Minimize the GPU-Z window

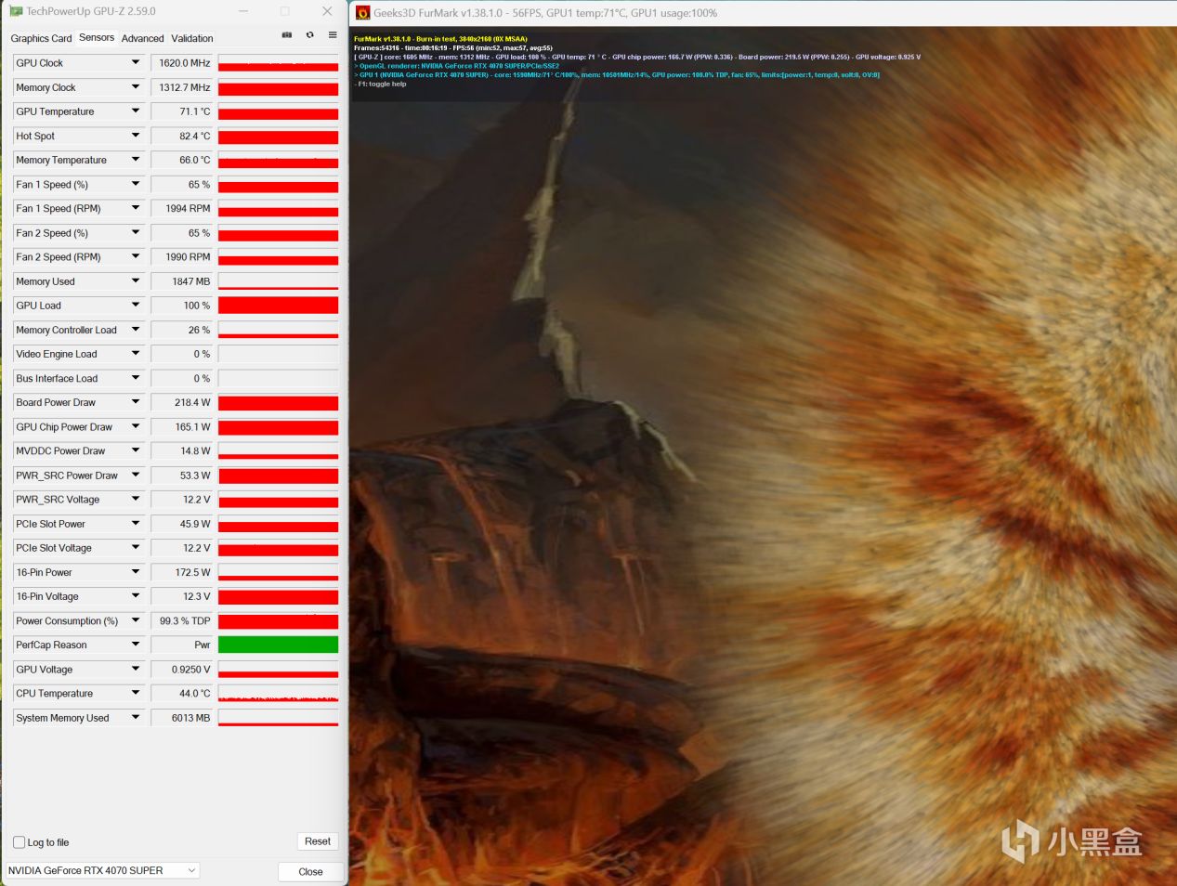(244, 11)
